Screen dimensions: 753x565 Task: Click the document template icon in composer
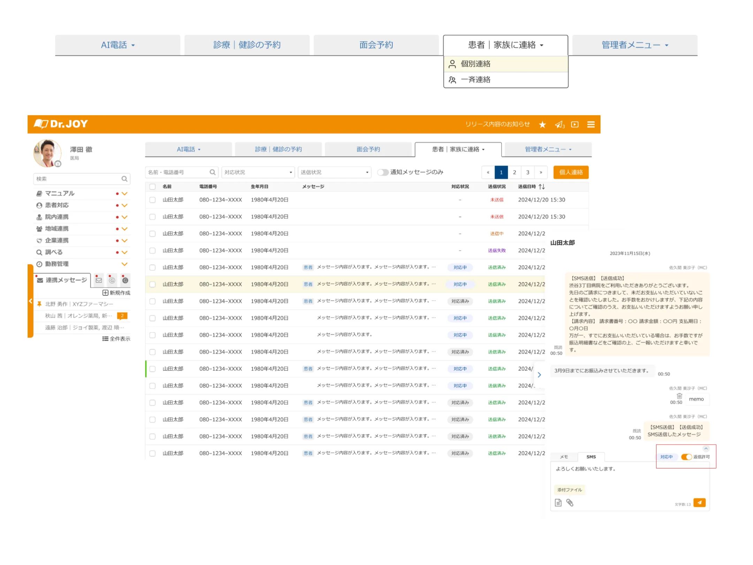pyautogui.click(x=558, y=503)
